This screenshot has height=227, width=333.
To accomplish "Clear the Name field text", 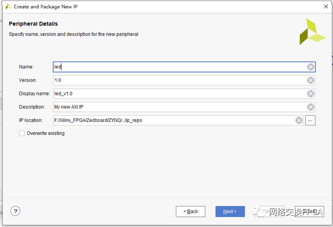I will pos(311,67).
